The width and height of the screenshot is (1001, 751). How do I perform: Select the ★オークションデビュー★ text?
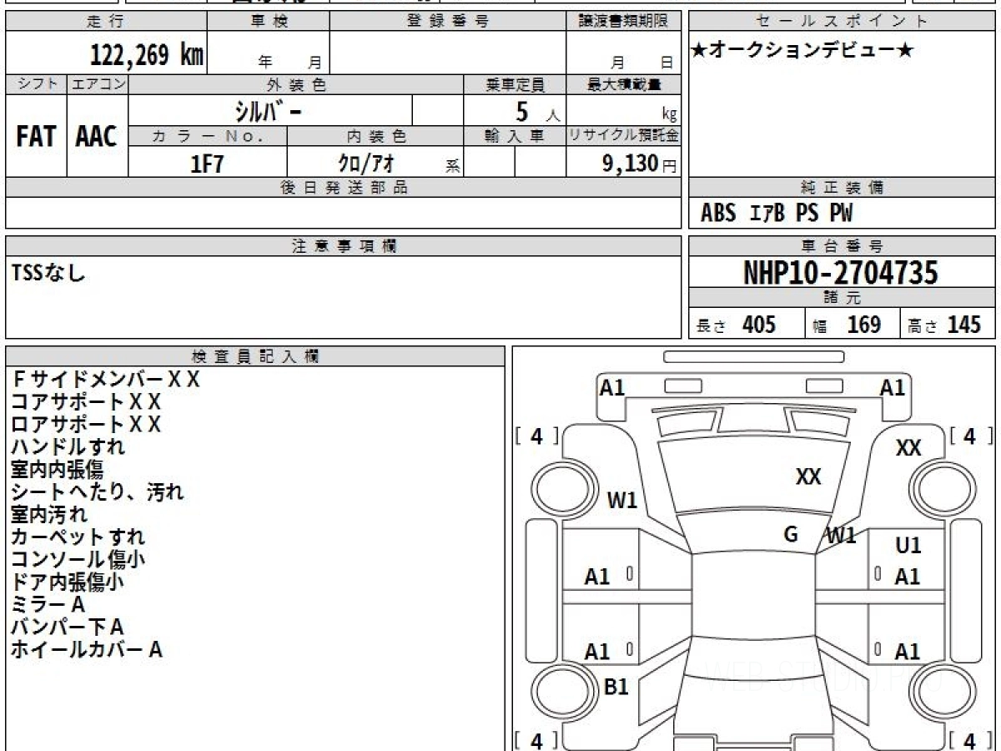pos(802,51)
